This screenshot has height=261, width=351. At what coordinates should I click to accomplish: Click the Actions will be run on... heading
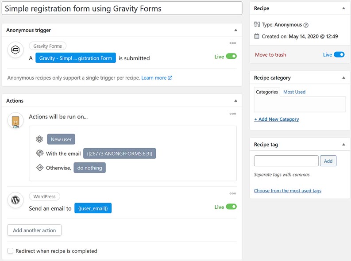58,117
